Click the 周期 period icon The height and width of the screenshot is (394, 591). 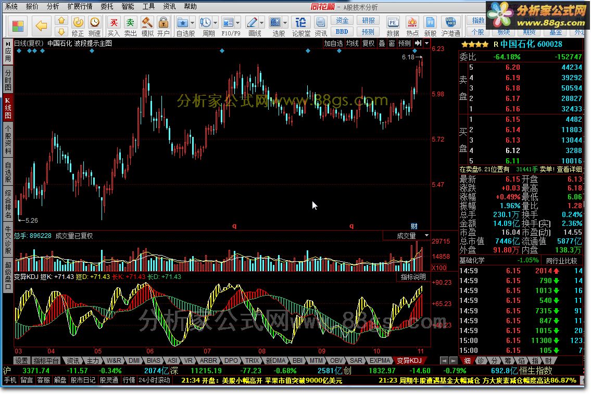[205, 22]
